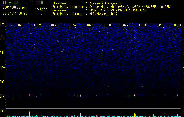184x117 pixels.
Task: Click the 'Receiving Location' field label
Action: [68, 7]
